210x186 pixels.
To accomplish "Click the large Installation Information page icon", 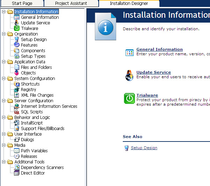I will [x=106, y=26].
